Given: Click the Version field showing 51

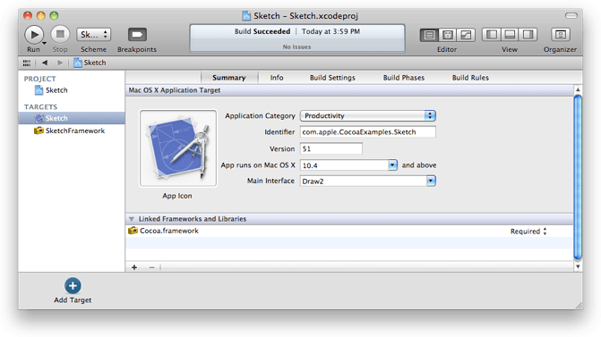Looking at the screenshot, I should pos(331,148).
